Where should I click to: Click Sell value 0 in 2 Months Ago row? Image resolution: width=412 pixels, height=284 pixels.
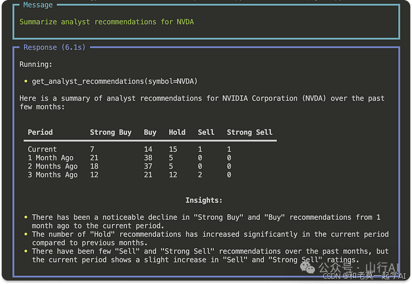click(200, 166)
